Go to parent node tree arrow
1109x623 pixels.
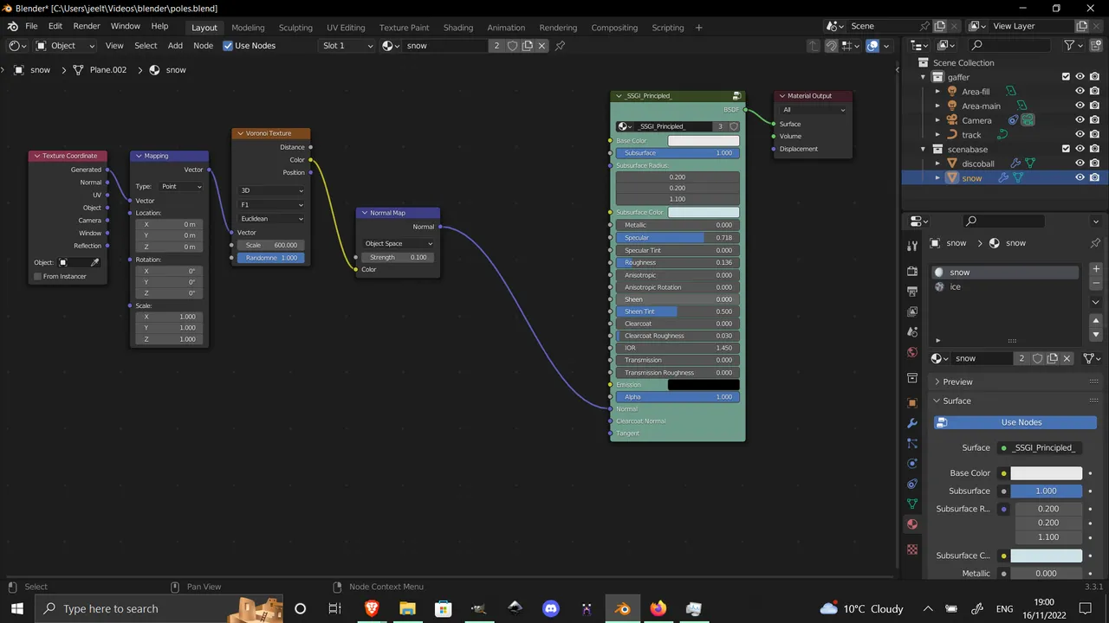814,46
